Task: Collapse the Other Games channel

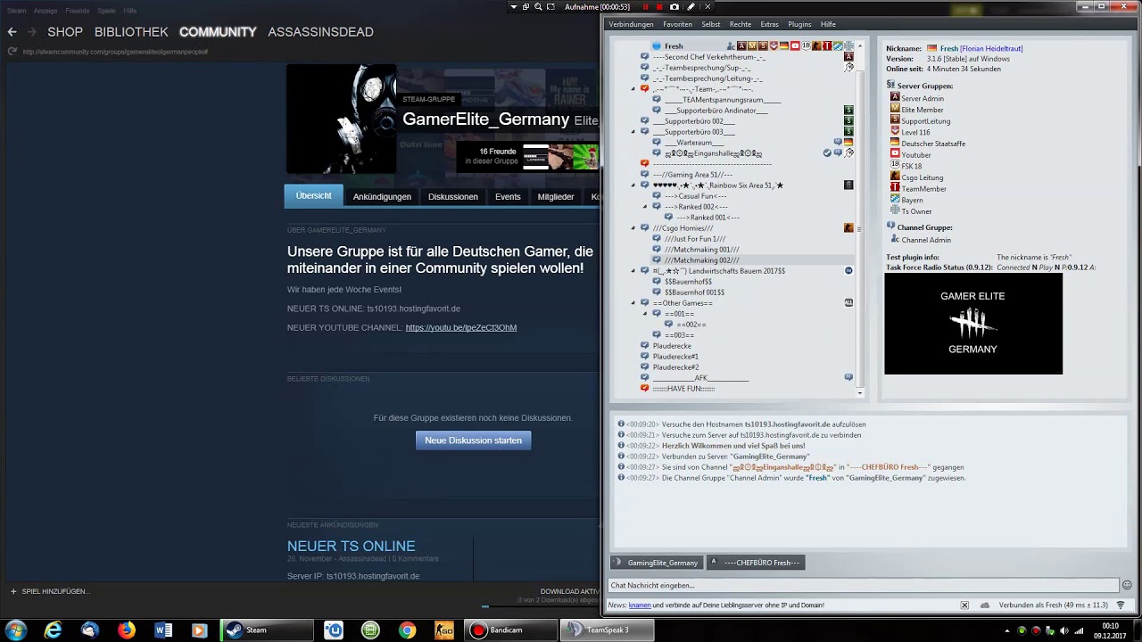Action: (633, 303)
